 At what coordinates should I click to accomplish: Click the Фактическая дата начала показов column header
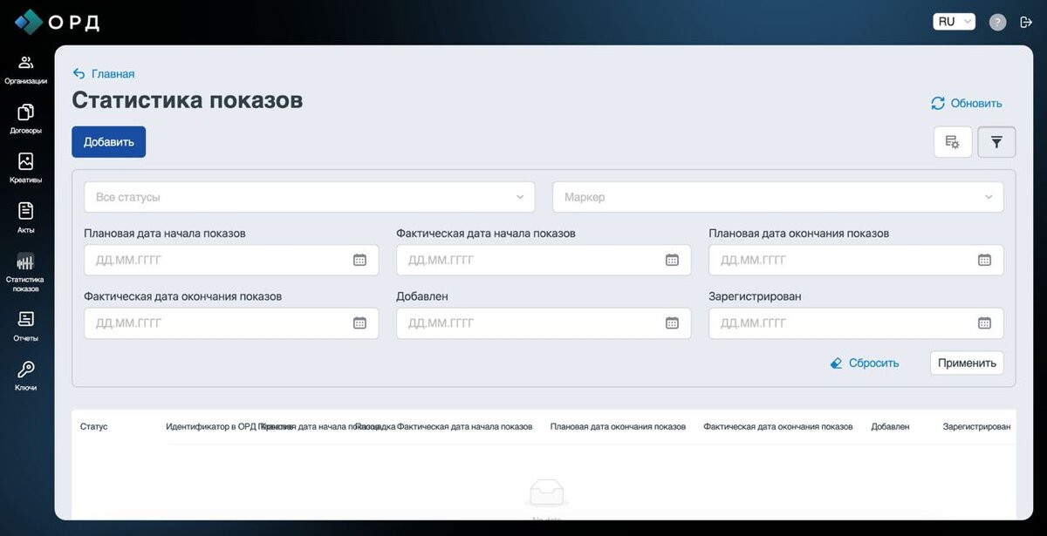point(464,426)
